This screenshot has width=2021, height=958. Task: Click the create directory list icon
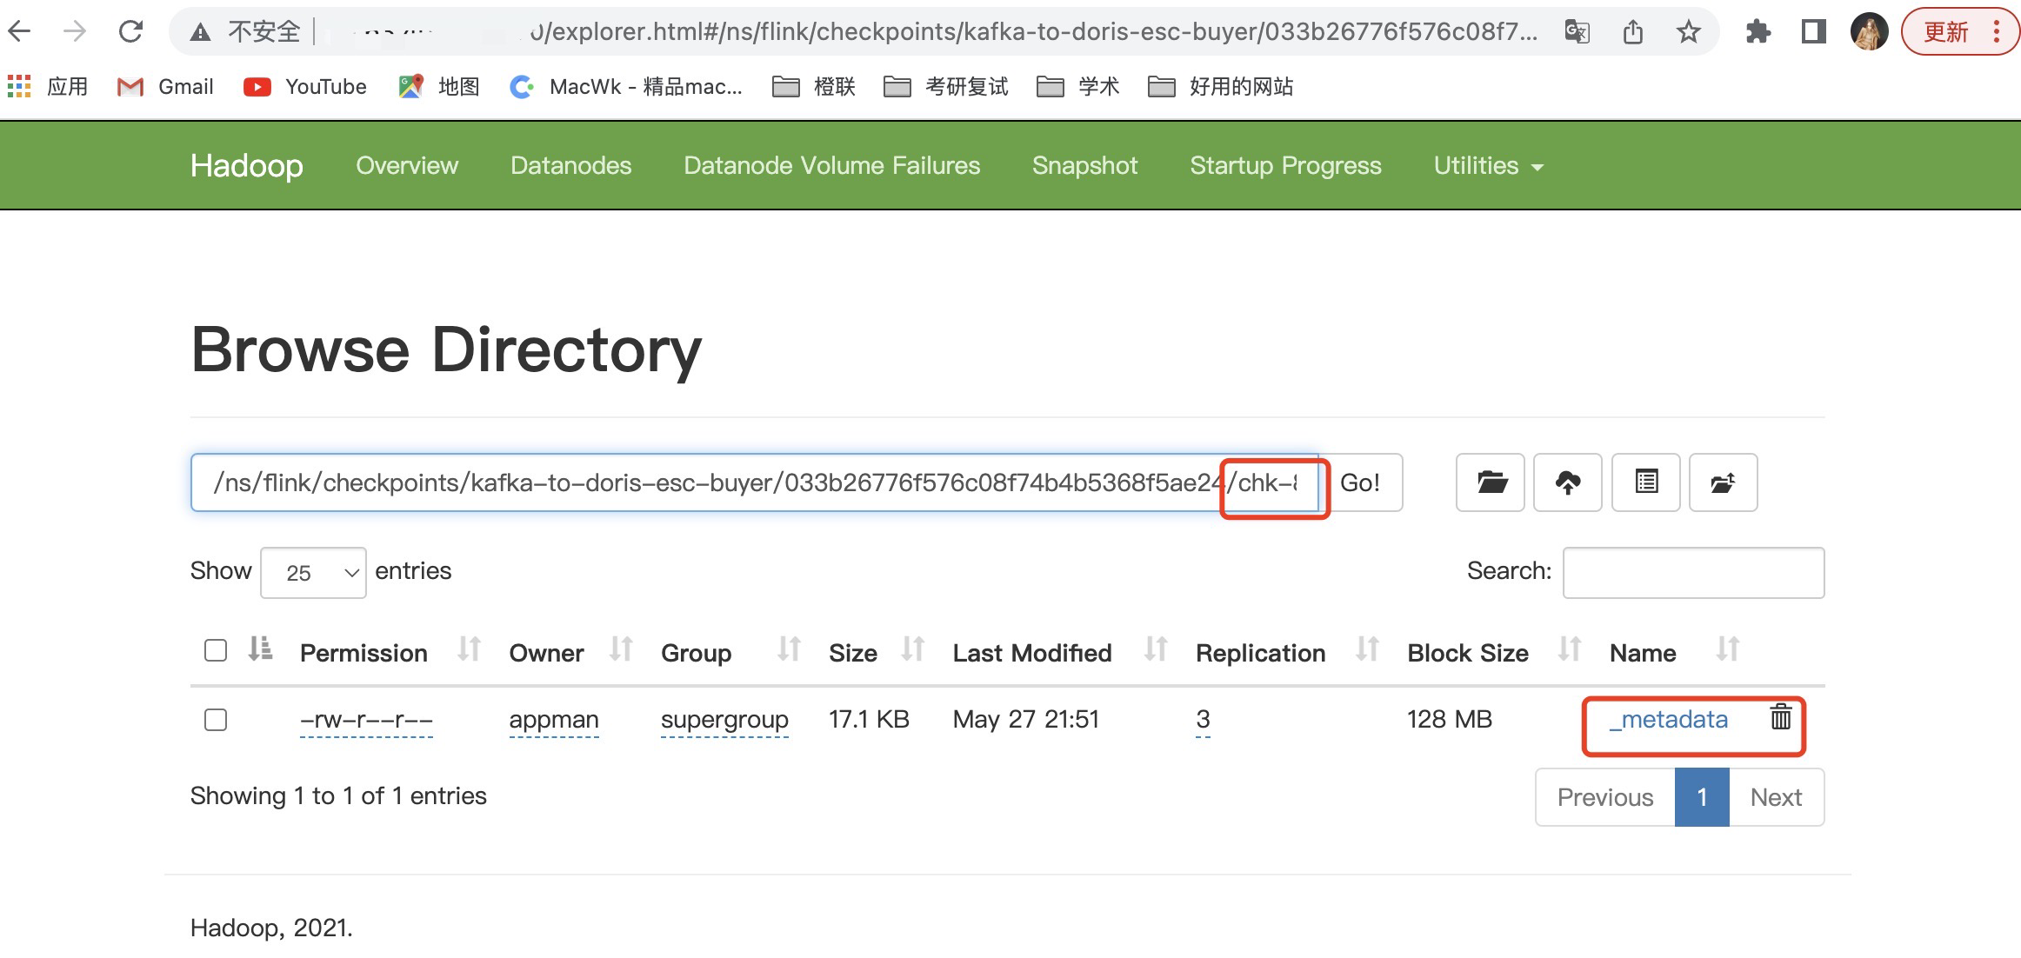[1645, 482]
